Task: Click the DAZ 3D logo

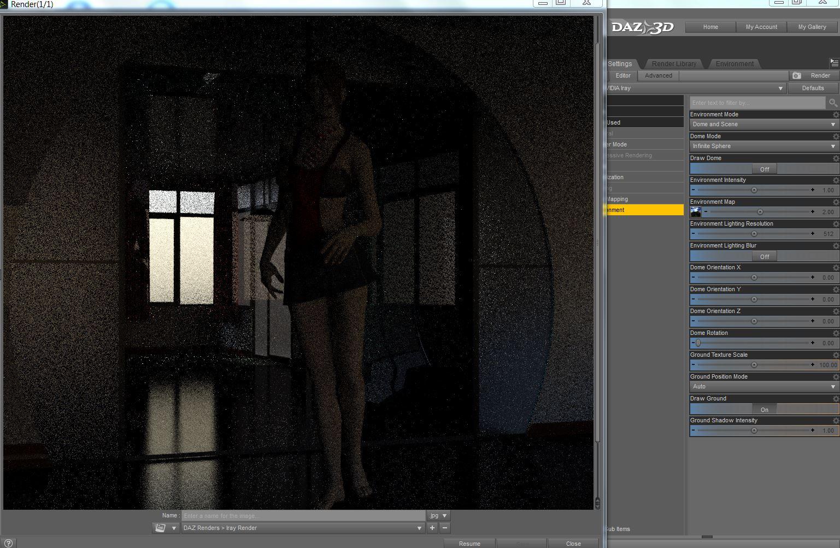Action: pyautogui.click(x=642, y=27)
